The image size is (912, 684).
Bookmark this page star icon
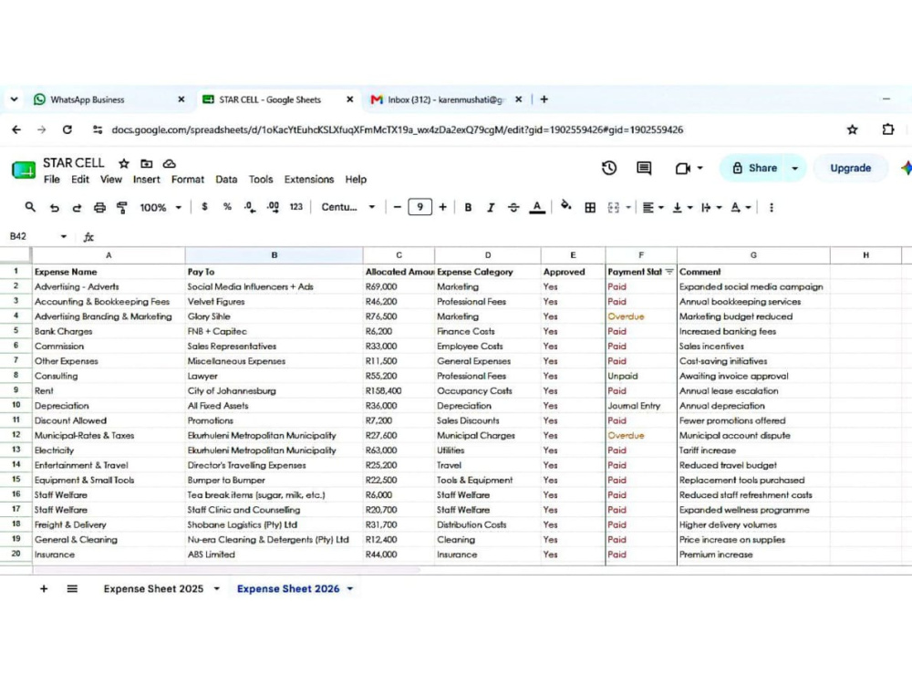click(x=852, y=130)
